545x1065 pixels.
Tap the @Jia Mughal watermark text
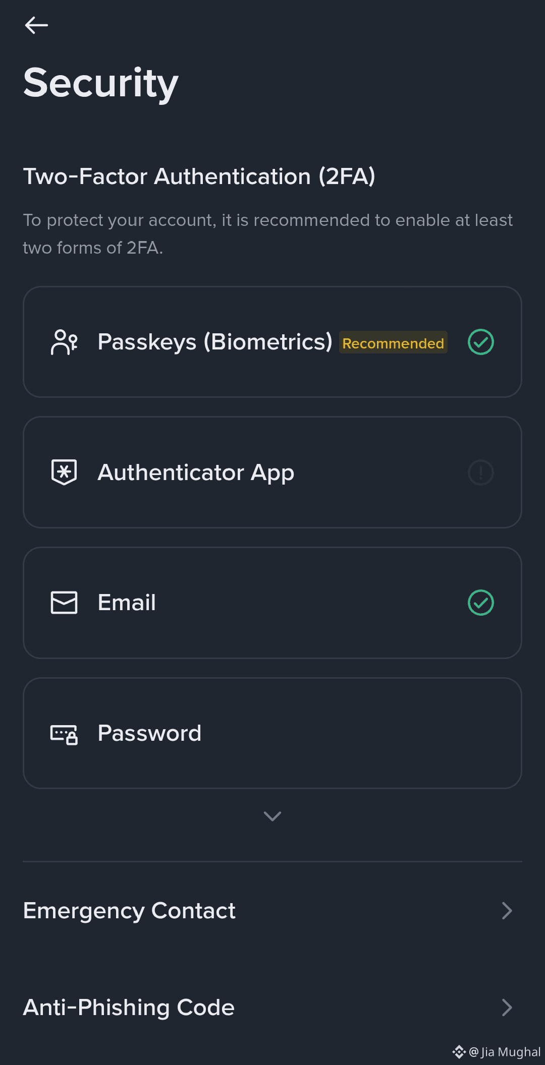coord(505,1052)
